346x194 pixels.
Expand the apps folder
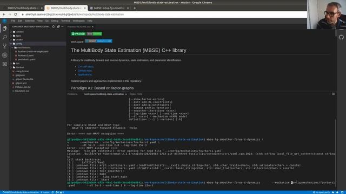pos(18,36)
